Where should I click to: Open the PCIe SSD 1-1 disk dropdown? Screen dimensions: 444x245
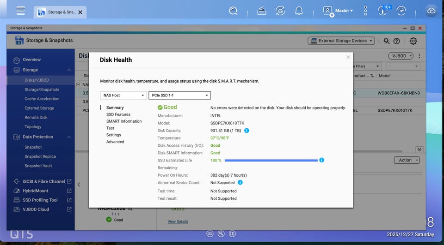point(179,96)
